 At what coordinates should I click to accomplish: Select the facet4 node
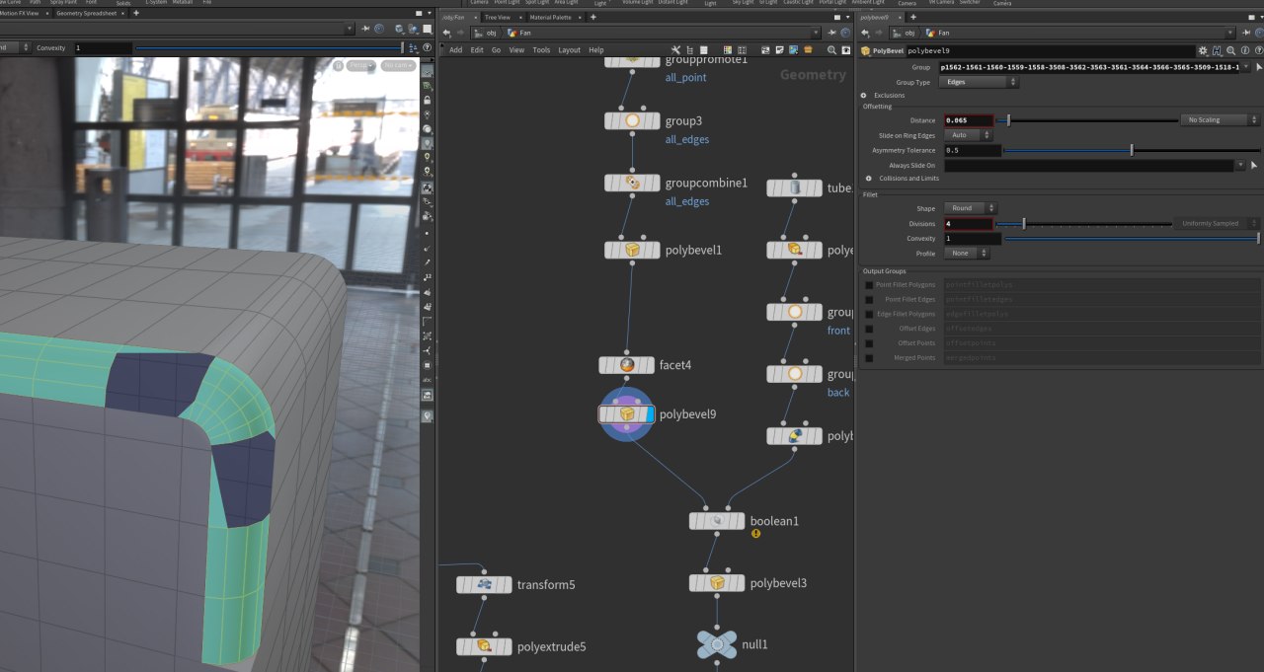point(626,365)
